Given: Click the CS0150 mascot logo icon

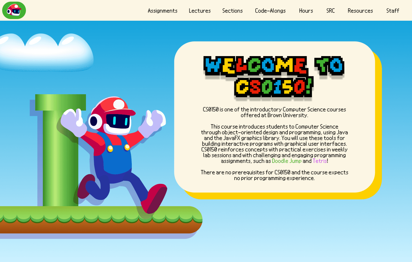Looking at the screenshot, I should (x=14, y=10).
